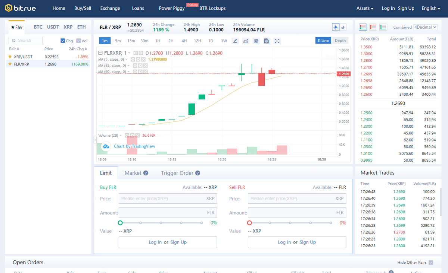Screen dimensions: 448x273
Task: Save chart layout floppy disk icon
Action: pos(267,41)
